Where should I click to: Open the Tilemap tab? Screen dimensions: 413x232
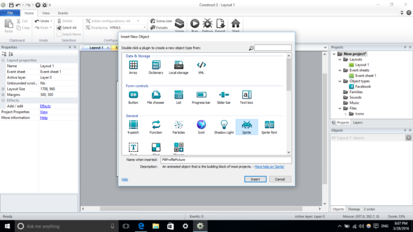pyautogui.click(x=353, y=209)
